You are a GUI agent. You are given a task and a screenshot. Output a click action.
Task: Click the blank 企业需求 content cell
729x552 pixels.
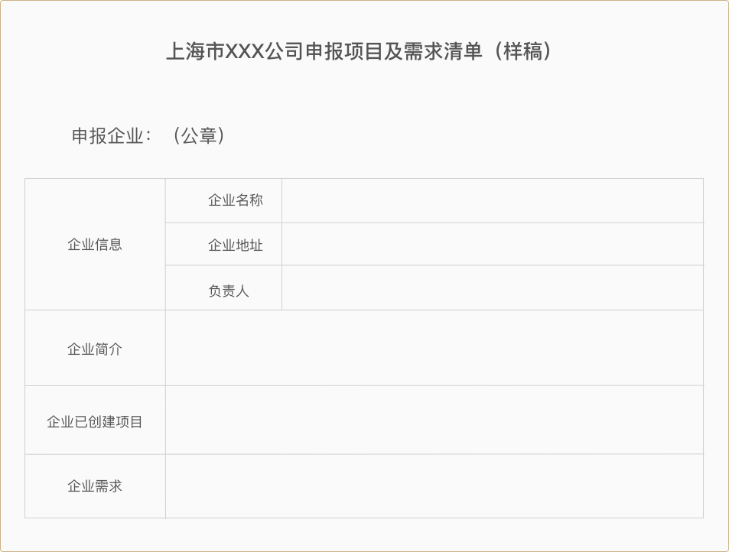click(x=434, y=486)
